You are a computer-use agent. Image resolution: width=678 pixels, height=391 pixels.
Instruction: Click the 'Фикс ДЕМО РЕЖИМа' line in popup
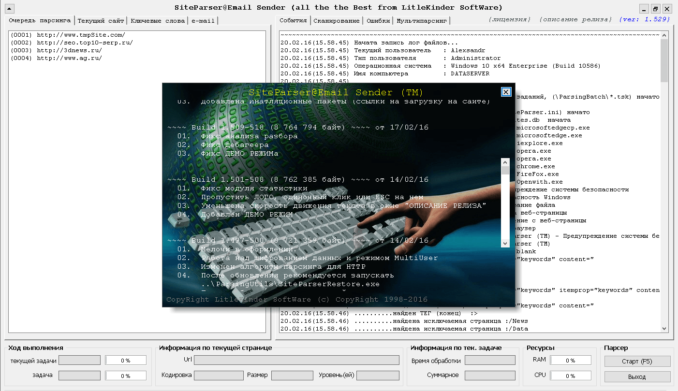[x=239, y=153]
